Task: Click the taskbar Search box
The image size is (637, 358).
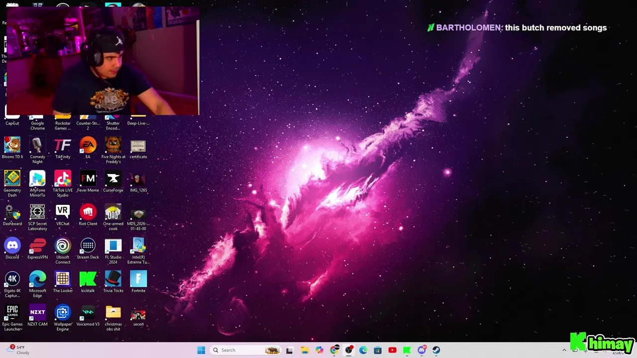Action: 246,350
